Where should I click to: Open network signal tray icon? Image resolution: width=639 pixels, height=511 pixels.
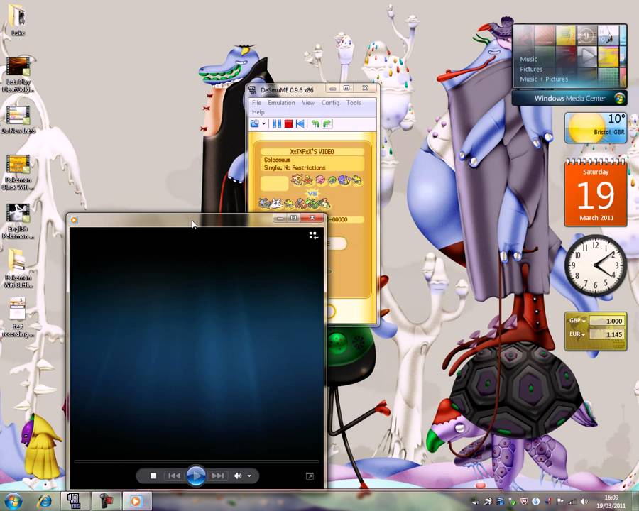[572, 502]
